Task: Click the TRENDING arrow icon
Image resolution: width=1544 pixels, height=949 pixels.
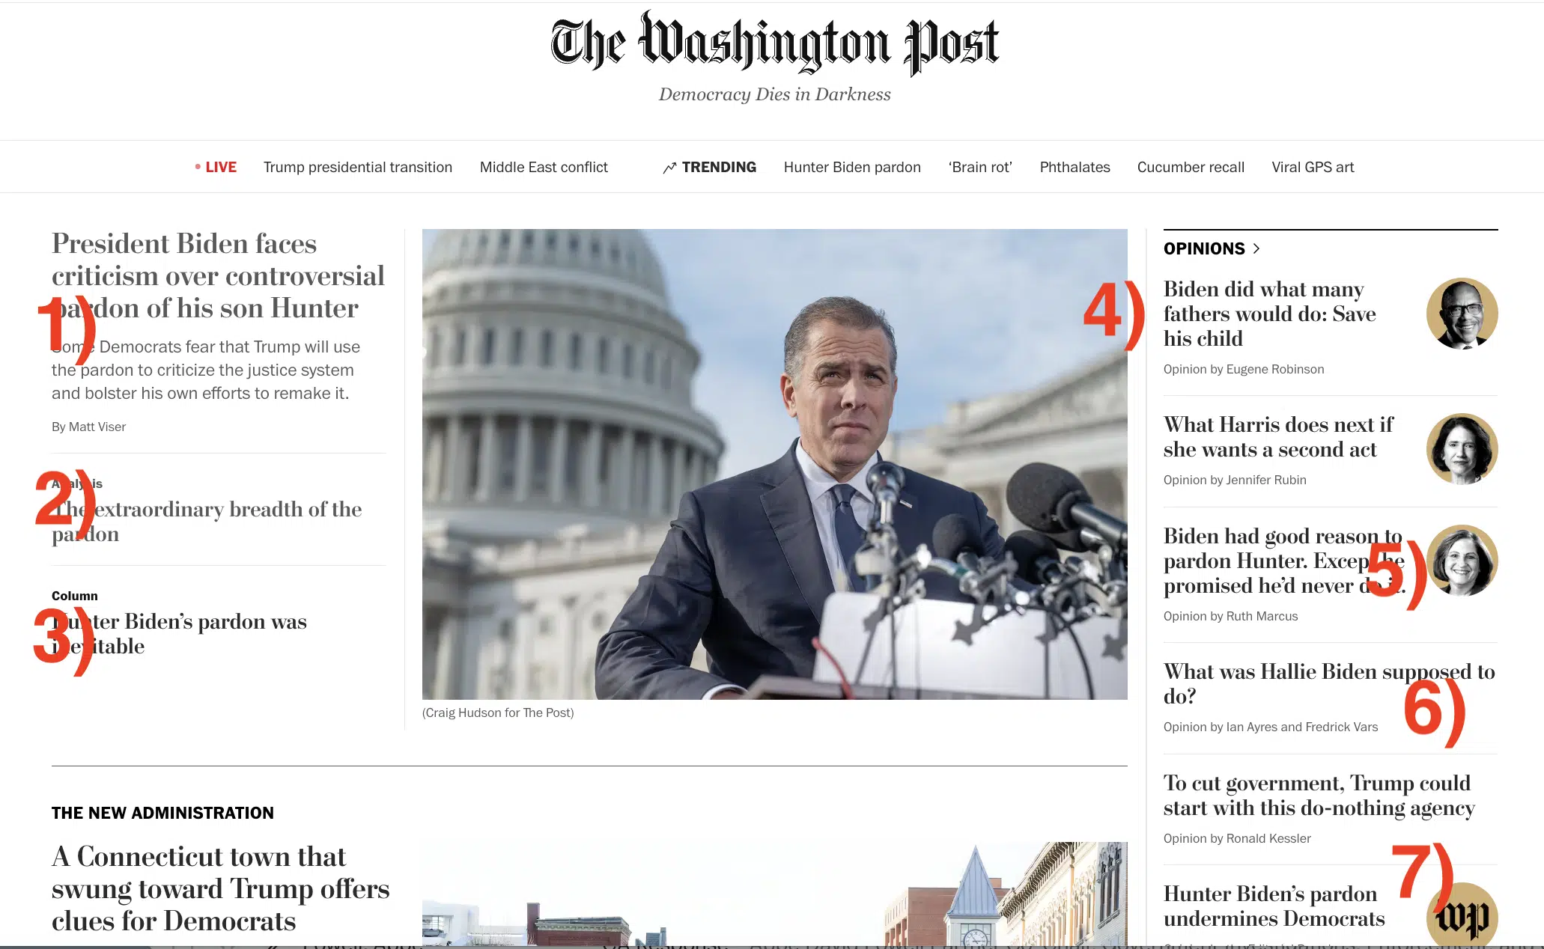Action: [x=669, y=168]
